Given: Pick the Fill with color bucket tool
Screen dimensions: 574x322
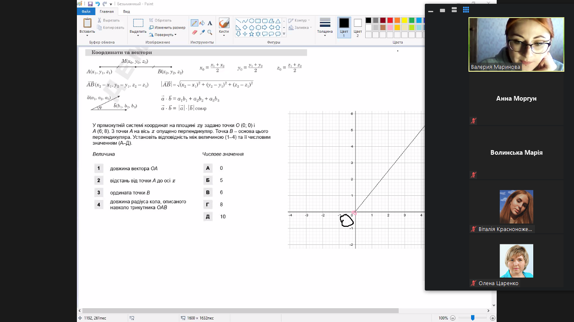Looking at the screenshot, I should (202, 23).
